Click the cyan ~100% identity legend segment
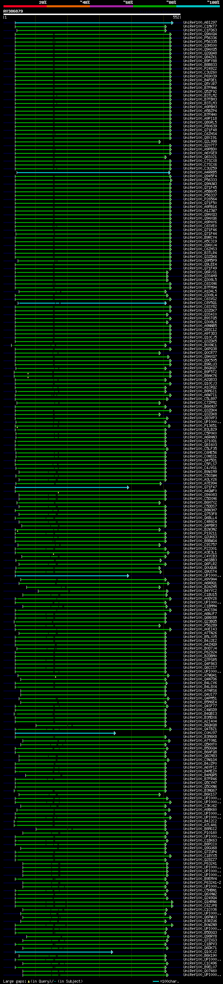The width and height of the screenshot is (223, 984). (x=198, y=6)
